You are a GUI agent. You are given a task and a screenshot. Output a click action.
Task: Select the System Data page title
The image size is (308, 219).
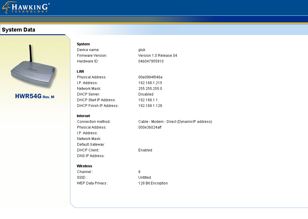pos(18,29)
